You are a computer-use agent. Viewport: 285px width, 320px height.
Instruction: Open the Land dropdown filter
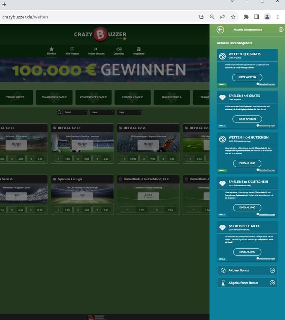[102, 112]
